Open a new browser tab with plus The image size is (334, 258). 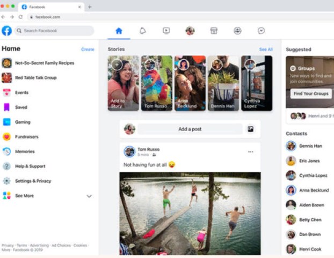pyautogui.click(x=90, y=7)
